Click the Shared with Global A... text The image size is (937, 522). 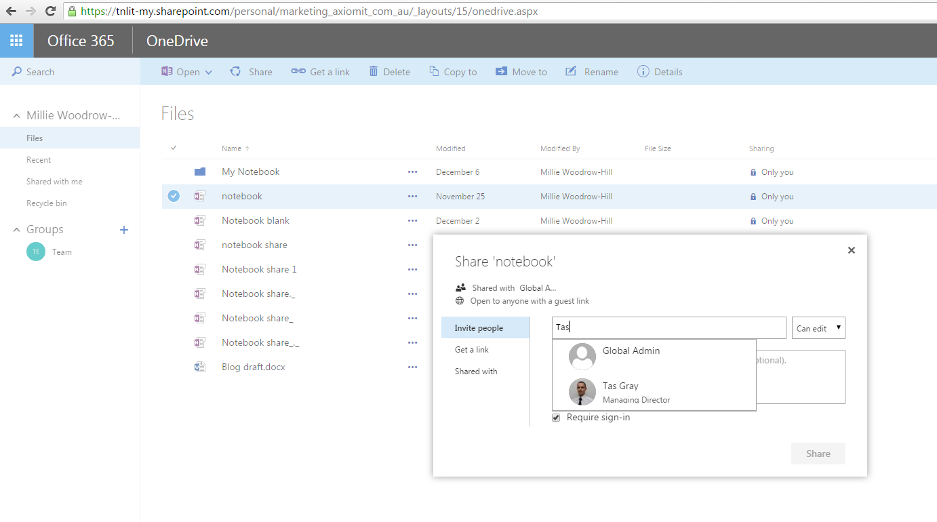pyautogui.click(x=514, y=287)
